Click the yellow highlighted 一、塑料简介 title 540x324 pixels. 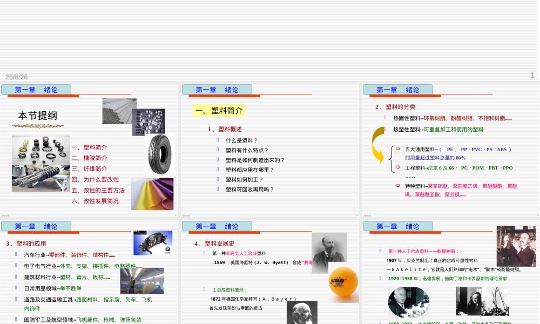tap(219, 111)
